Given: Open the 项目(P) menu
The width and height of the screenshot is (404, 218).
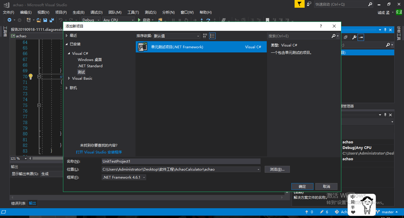Looking at the screenshot, I should pyautogui.click(x=61, y=12).
